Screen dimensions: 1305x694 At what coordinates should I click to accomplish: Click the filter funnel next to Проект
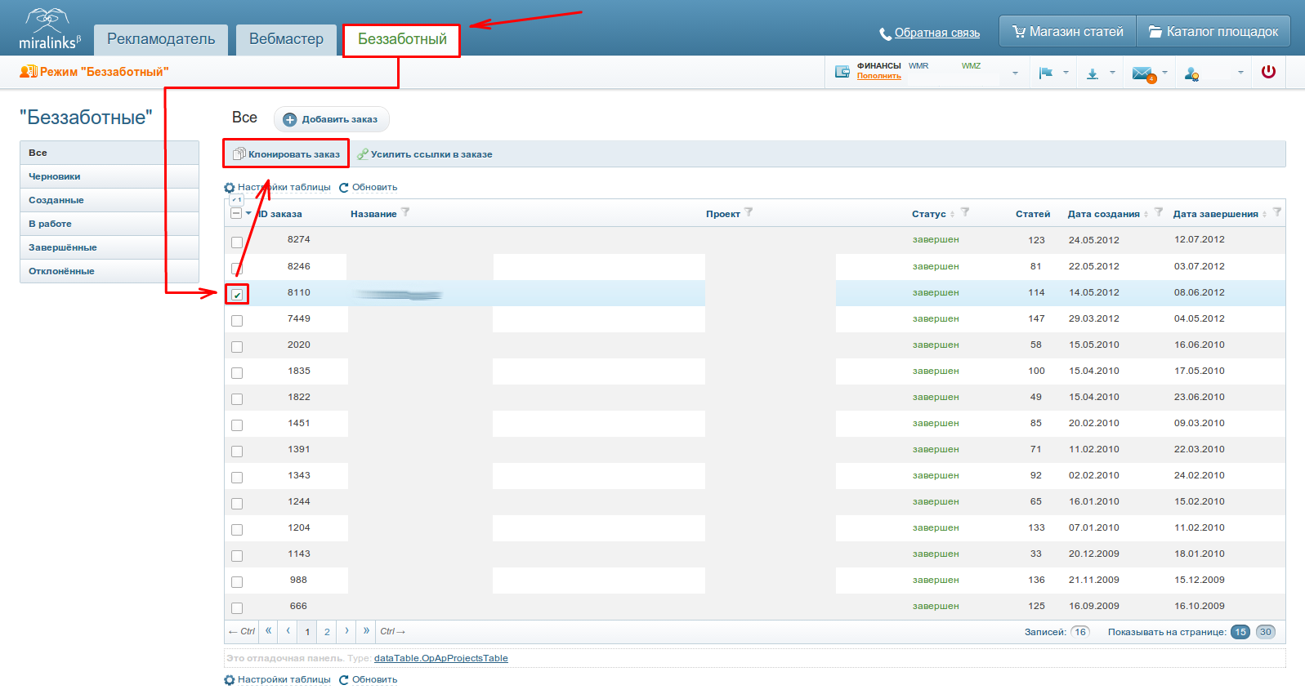tap(749, 212)
